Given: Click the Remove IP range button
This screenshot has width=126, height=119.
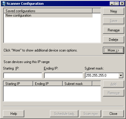Looking at the screenshot, I should (x=114, y=93).
